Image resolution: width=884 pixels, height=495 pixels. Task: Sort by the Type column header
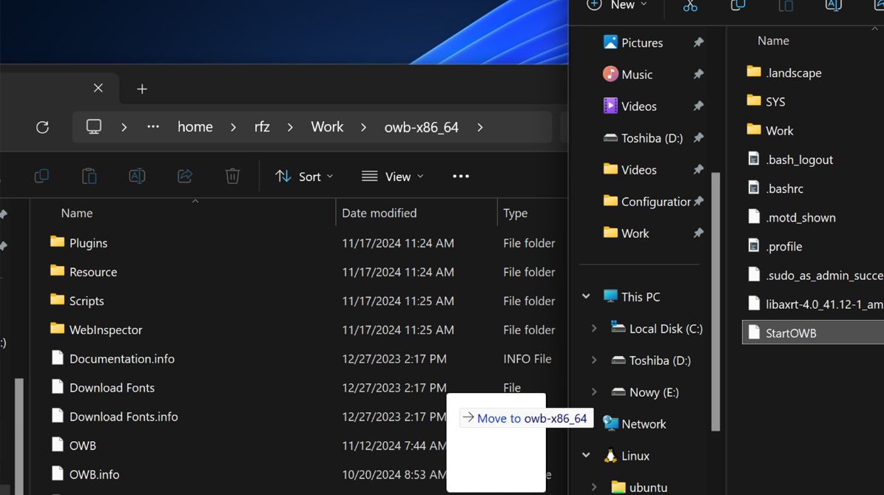(x=516, y=213)
